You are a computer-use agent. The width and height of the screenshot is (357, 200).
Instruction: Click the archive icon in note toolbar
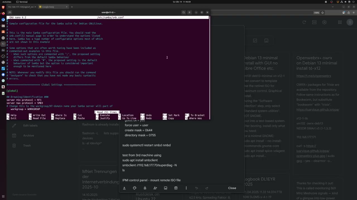(176, 188)
